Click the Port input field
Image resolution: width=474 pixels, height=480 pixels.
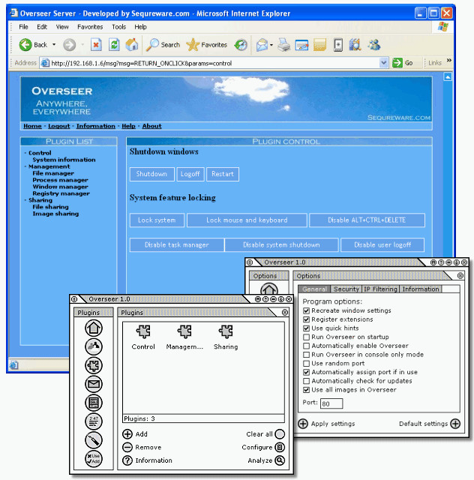331,403
